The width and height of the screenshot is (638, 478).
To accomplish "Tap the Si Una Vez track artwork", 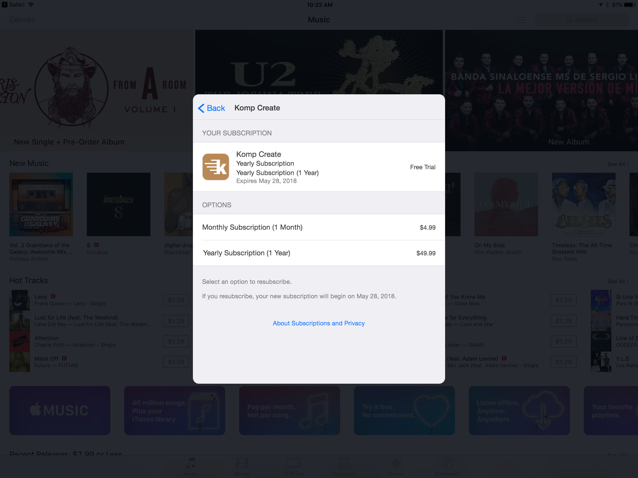I will click(601, 300).
